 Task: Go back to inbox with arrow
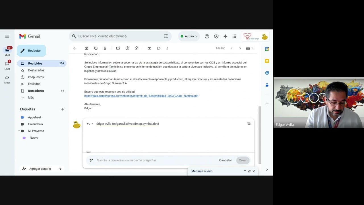click(75, 48)
